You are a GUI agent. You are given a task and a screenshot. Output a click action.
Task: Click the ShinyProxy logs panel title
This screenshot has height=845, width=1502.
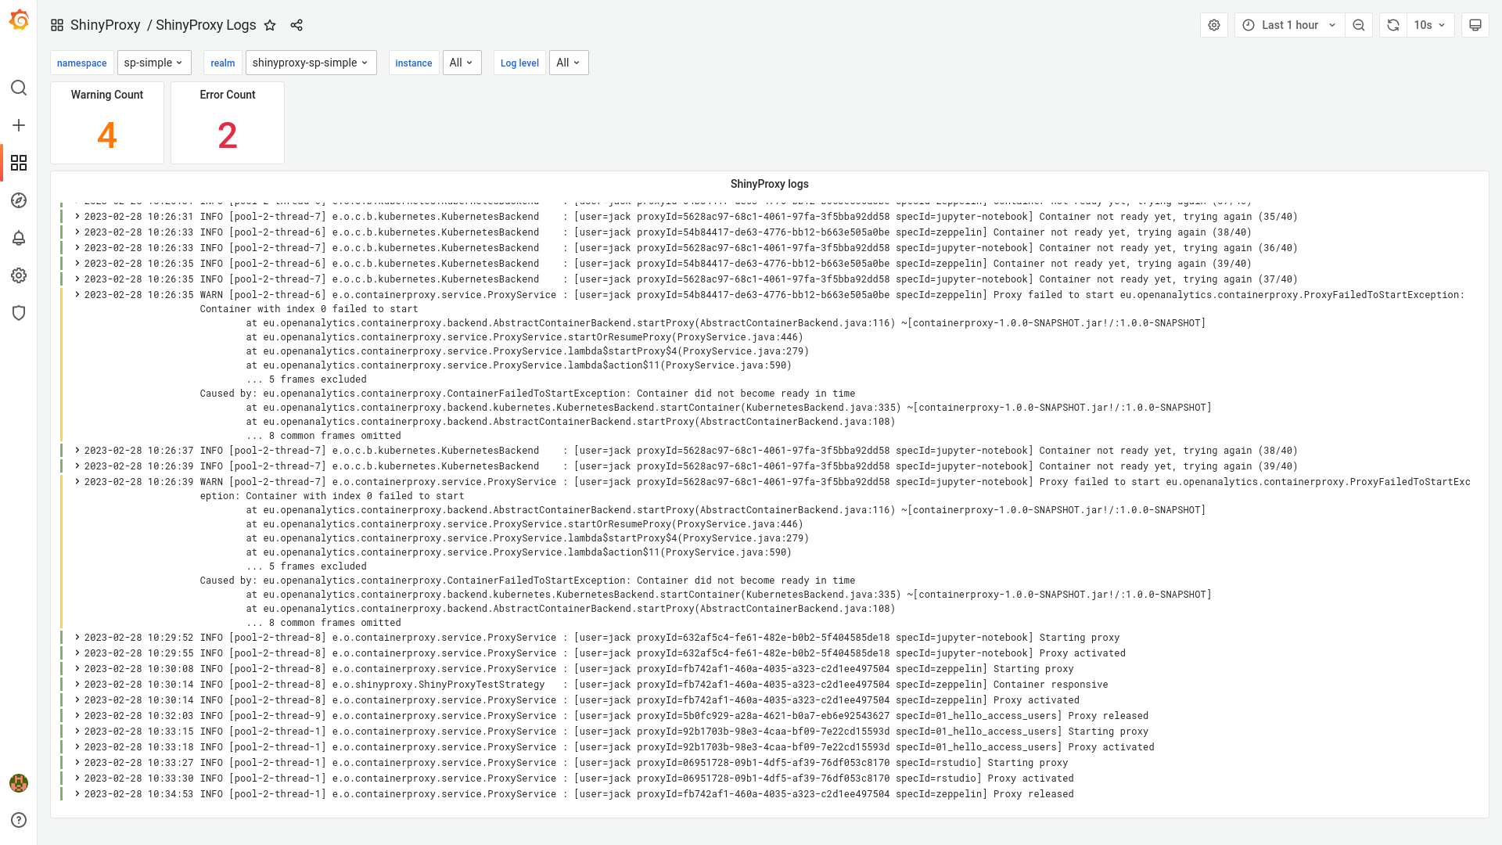point(769,184)
